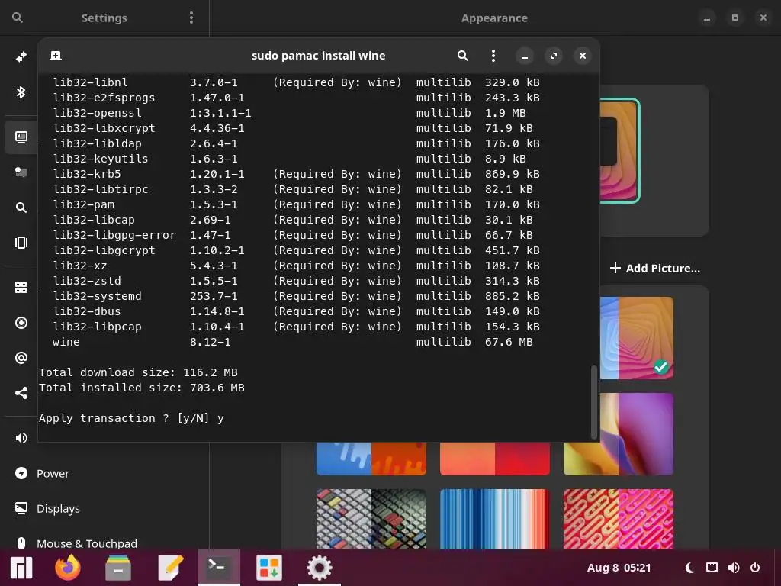This screenshot has height=586, width=781.
Task: Select Applications grid icon in Settings sidebar
Action: (x=21, y=288)
